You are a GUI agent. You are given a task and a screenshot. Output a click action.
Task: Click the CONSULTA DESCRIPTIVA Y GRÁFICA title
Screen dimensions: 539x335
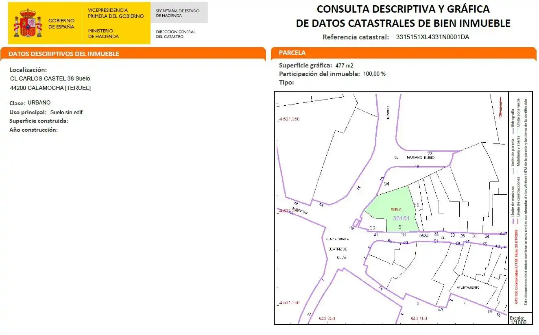(x=403, y=9)
